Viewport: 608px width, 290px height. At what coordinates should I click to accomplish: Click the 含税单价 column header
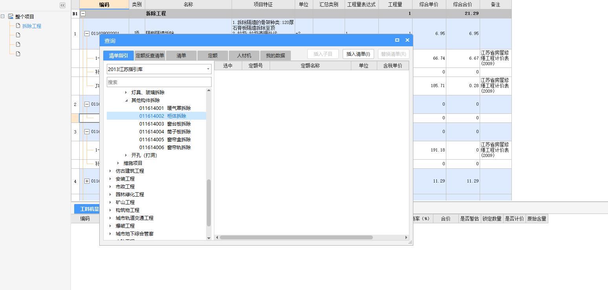click(x=393, y=66)
